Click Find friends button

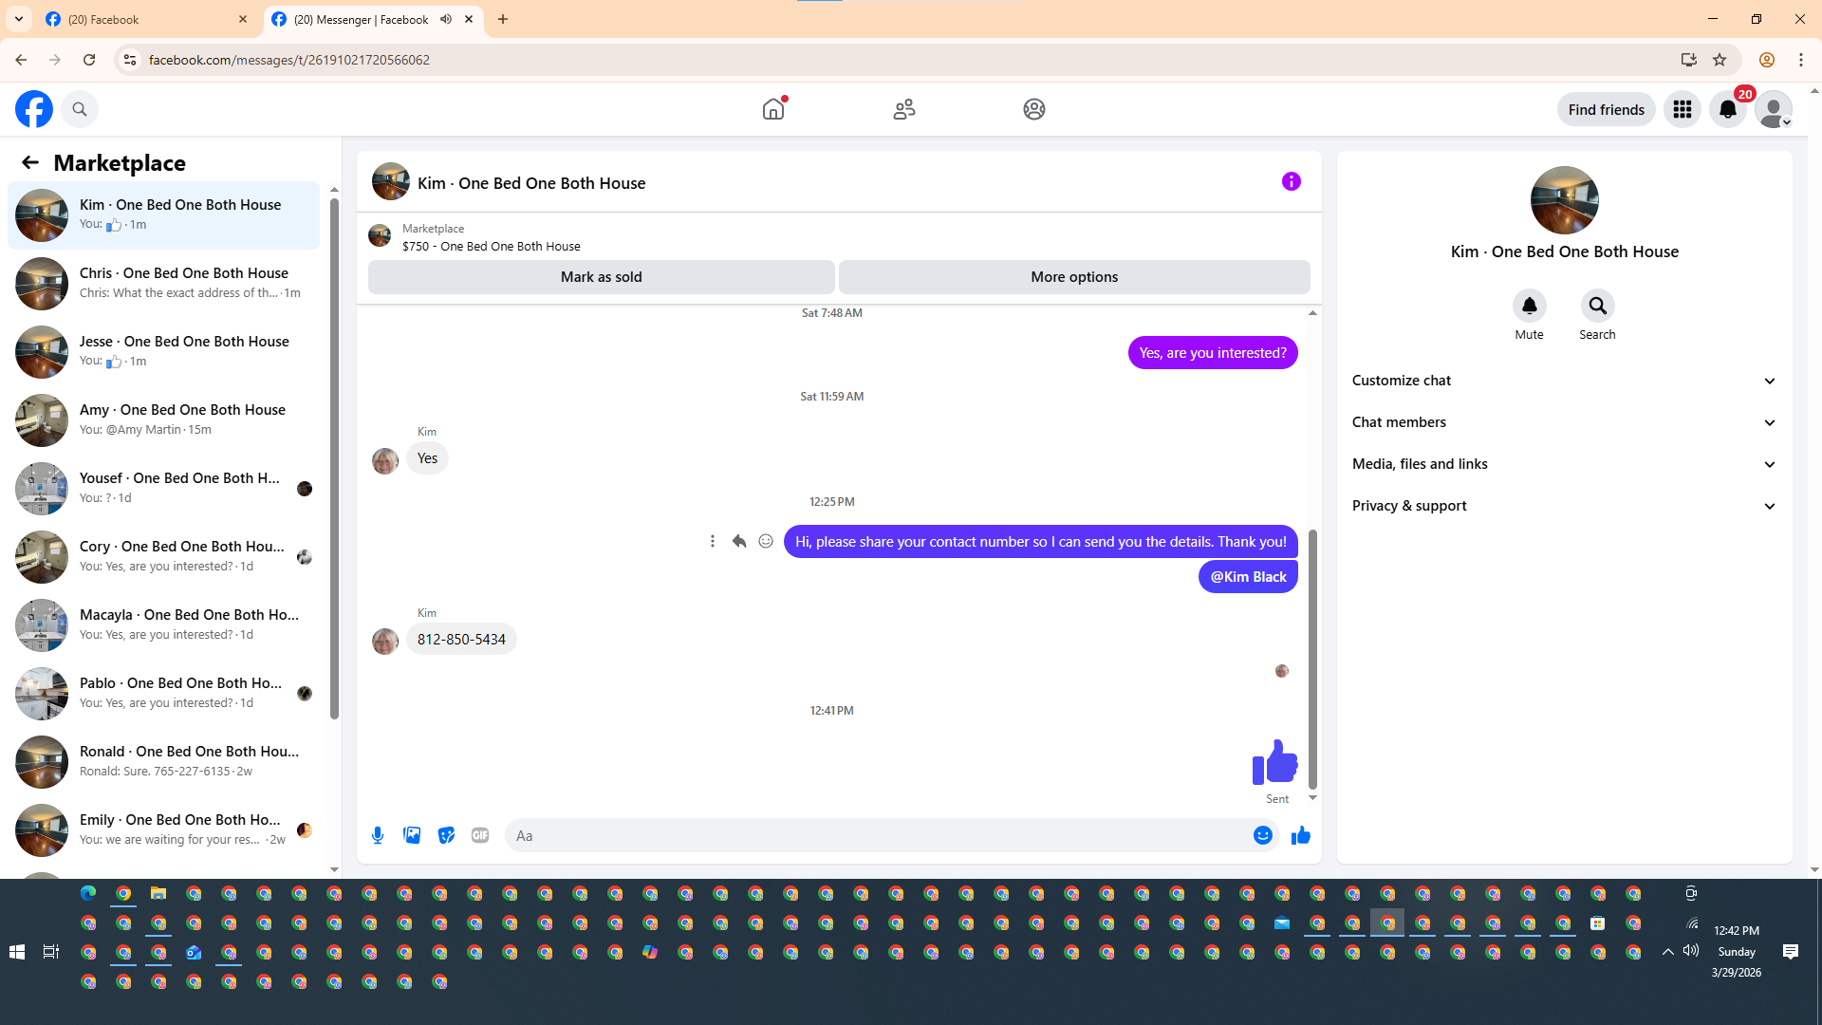coord(1607,109)
